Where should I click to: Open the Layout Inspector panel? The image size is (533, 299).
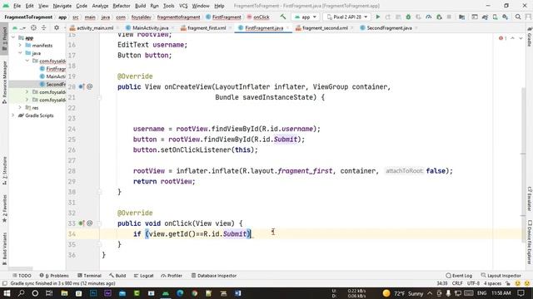pyautogui.click(x=501, y=276)
